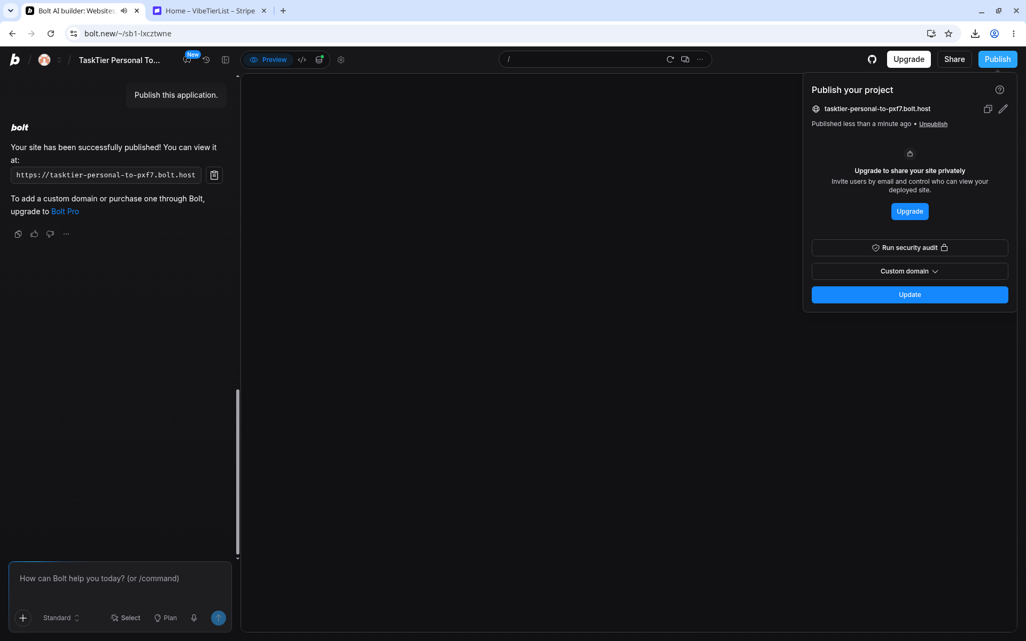Open more options under Bolt response
Image resolution: width=1026 pixels, height=641 pixels.
click(66, 234)
